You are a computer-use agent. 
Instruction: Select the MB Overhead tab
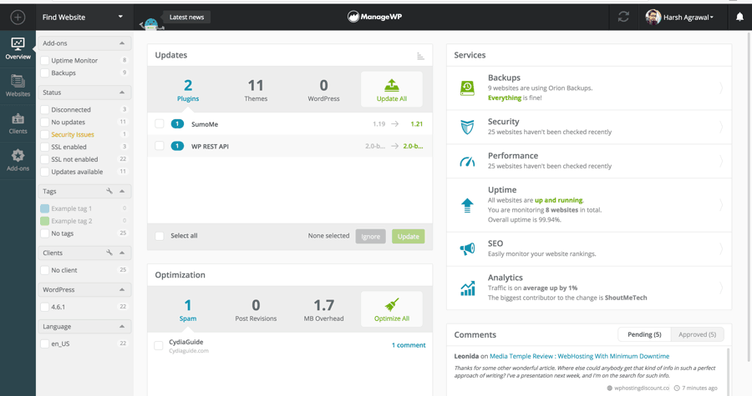point(323,310)
